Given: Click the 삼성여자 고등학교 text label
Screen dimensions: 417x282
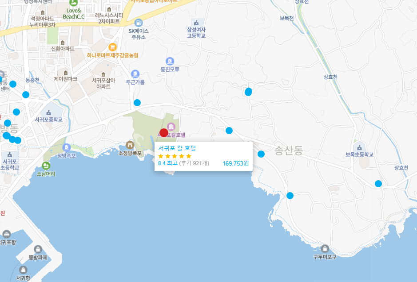Looking at the screenshot, I should 196,33.
